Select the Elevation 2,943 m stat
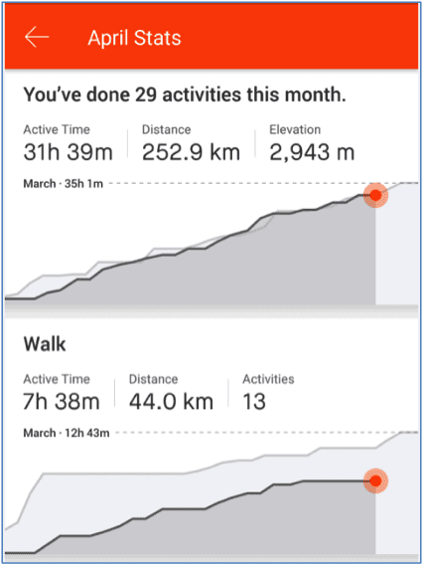The width and height of the screenshot is (423, 565). coord(312,143)
